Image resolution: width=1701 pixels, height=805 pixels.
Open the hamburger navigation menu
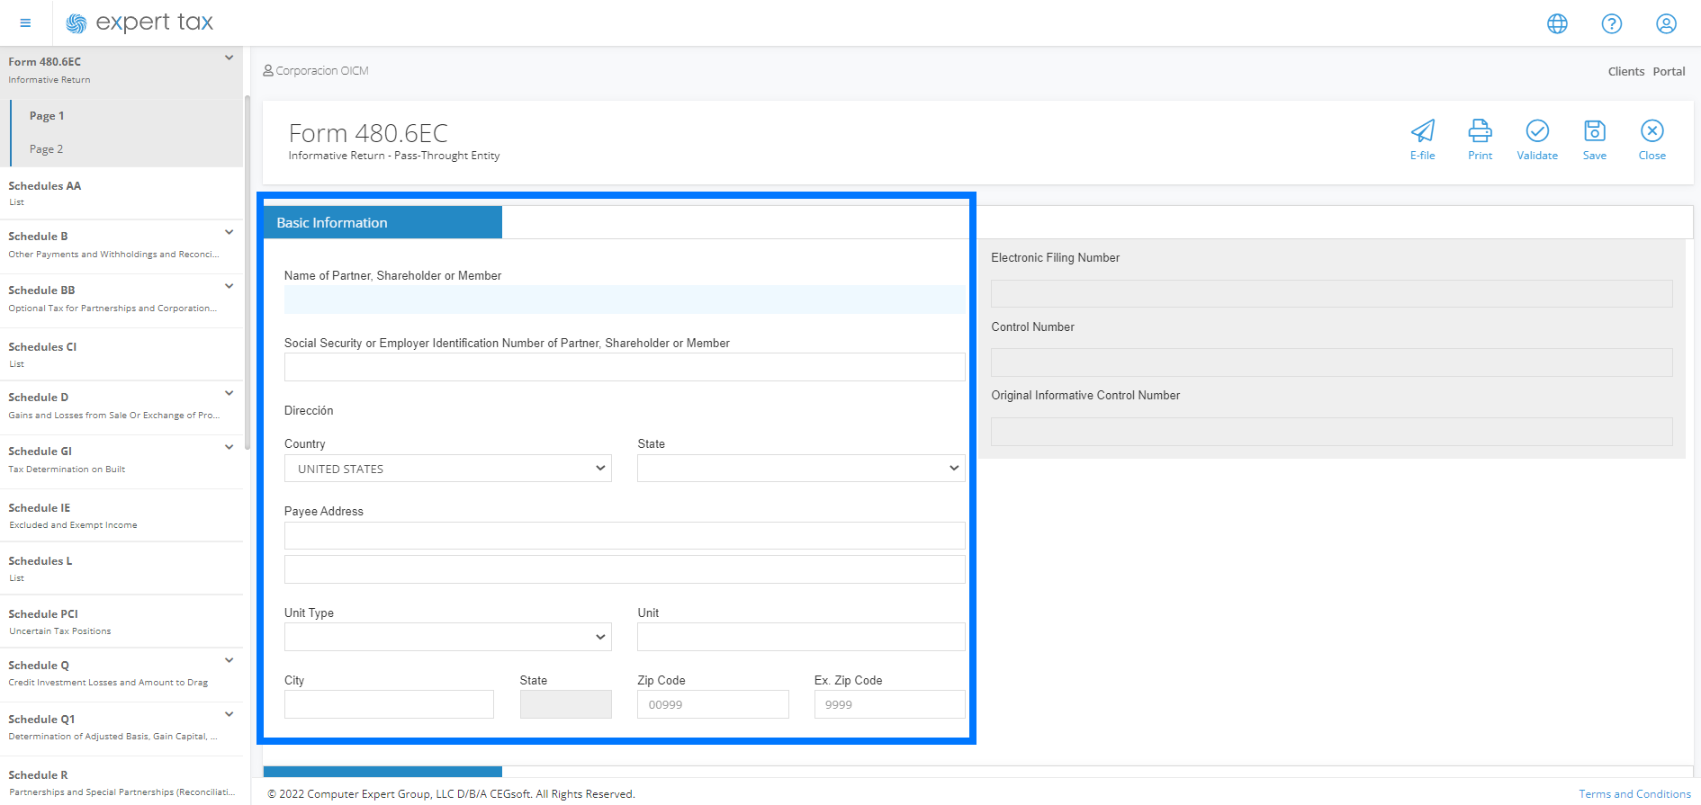(25, 23)
